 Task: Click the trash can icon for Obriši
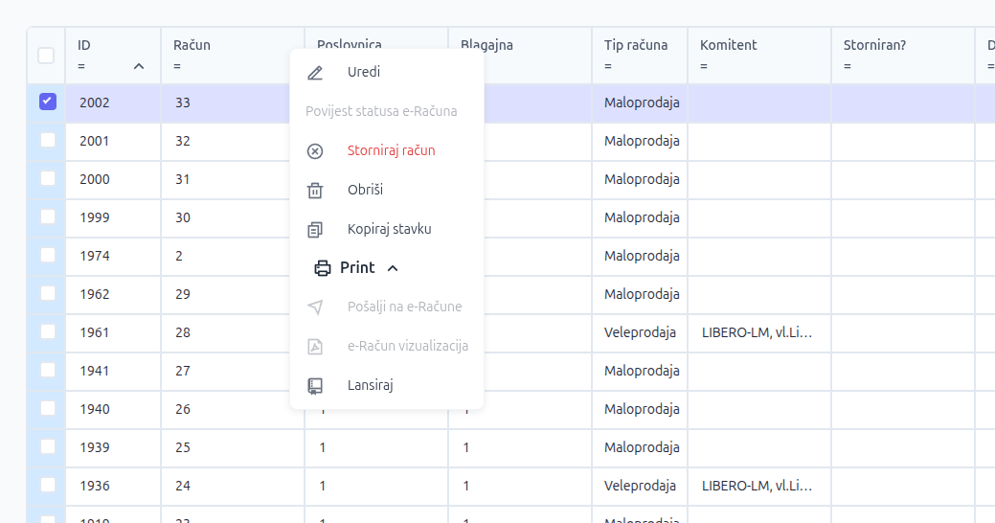(x=315, y=191)
